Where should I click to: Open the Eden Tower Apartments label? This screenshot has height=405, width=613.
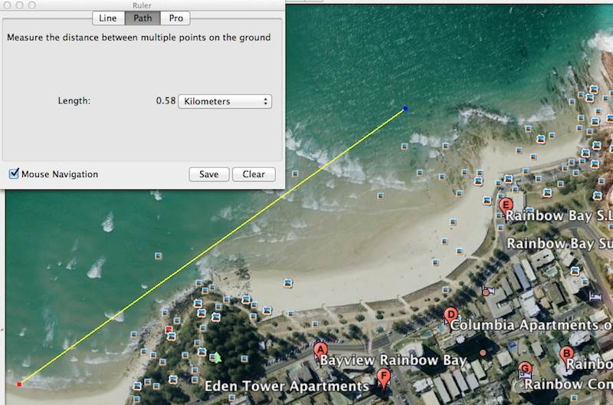[287, 386]
